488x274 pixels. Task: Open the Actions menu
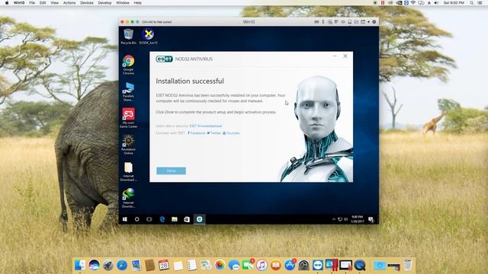(x=69, y=3)
